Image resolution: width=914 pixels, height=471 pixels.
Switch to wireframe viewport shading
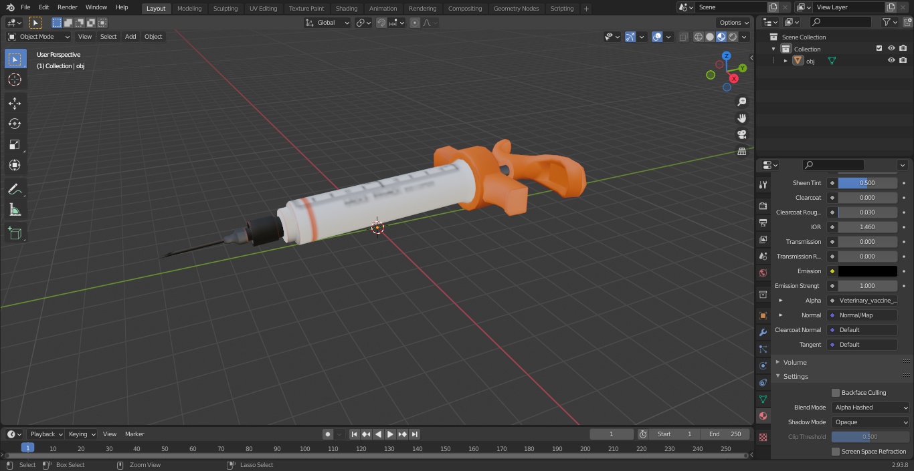pos(699,37)
